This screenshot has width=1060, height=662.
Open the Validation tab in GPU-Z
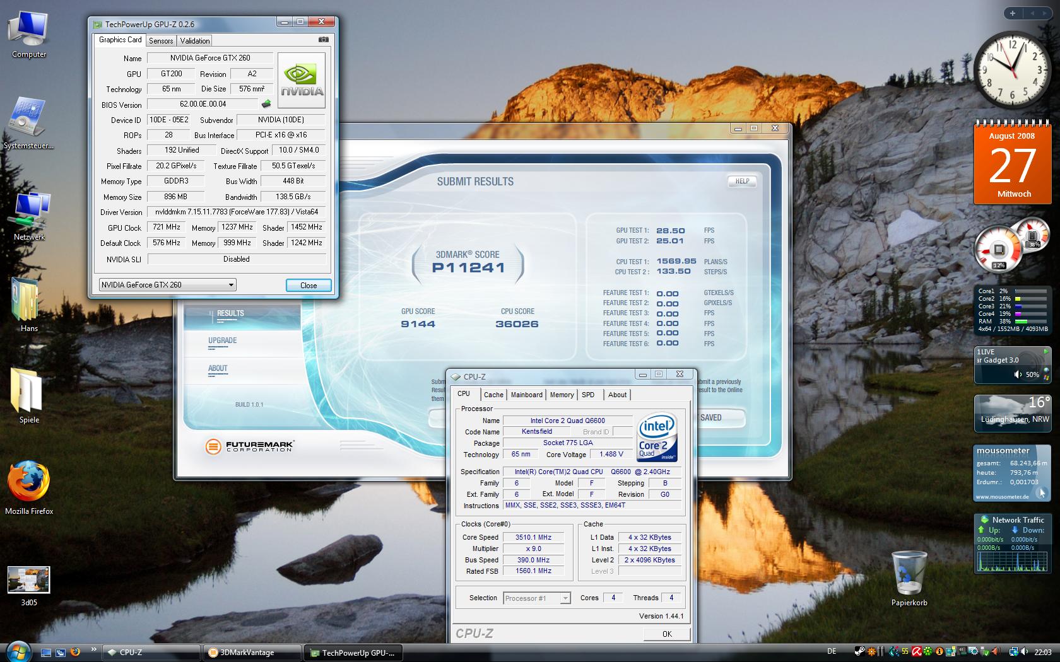(x=194, y=41)
